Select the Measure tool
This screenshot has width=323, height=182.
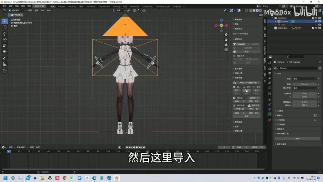point(5,64)
